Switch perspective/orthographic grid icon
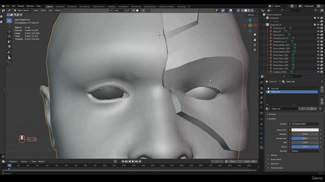The height and width of the screenshot is (182, 325). (255, 50)
